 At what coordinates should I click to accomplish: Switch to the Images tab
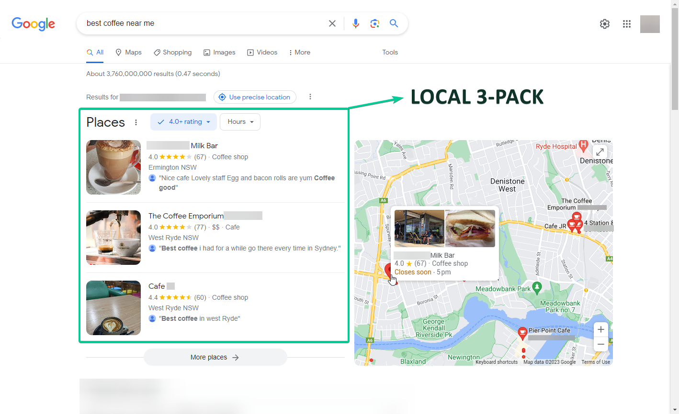coord(219,53)
